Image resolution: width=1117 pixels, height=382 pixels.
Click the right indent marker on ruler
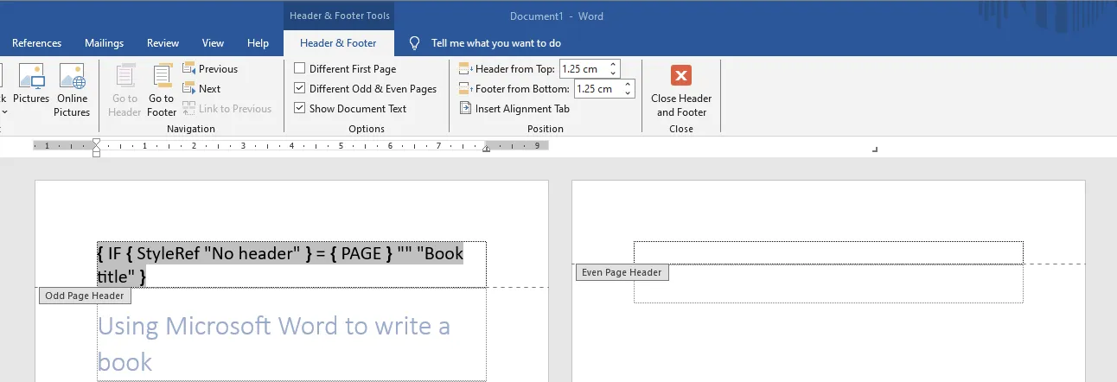[486, 149]
